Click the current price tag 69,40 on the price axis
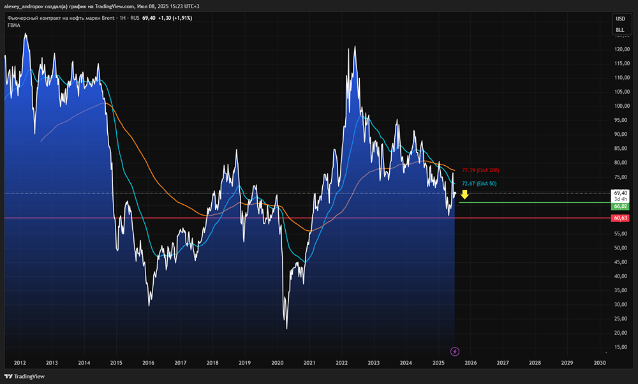The image size is (638, 384). pyautogui.click(x=621, y=193)
